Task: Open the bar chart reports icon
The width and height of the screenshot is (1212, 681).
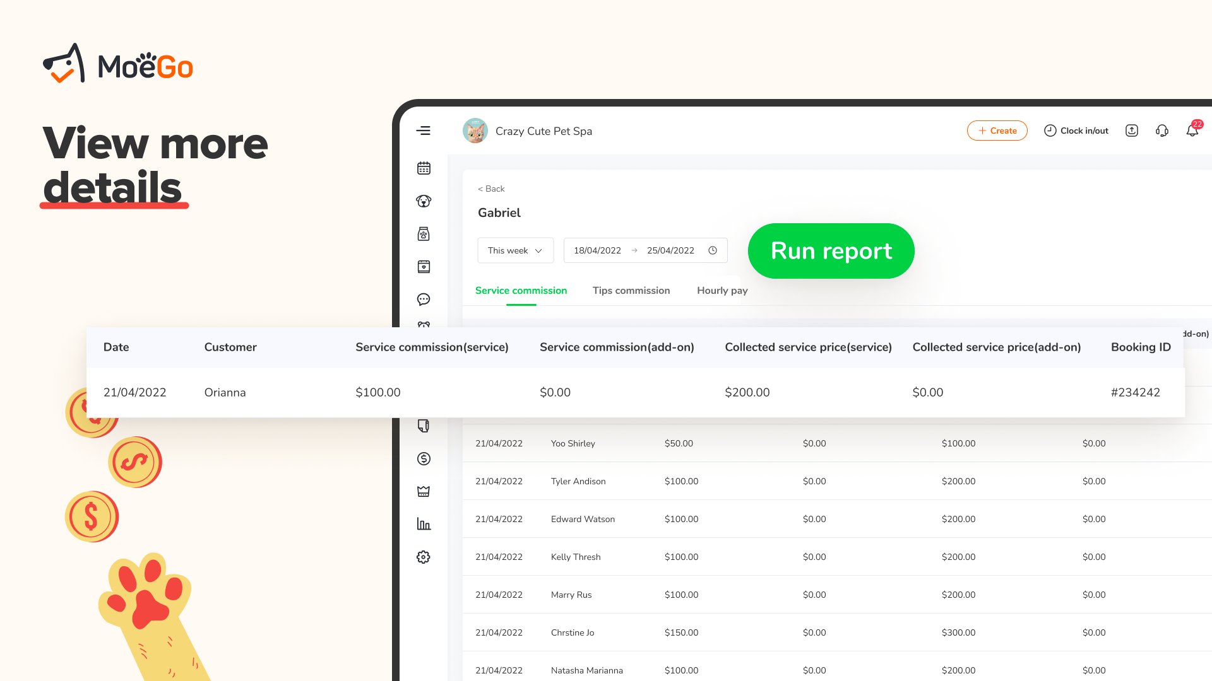Action: click(424, 524)
